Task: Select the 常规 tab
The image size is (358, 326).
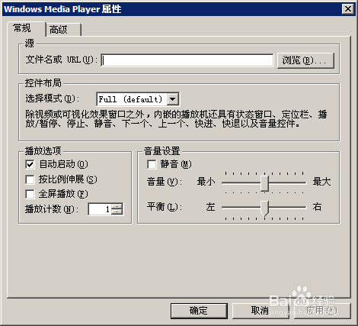Action: pyautogui.click(x=27, y=28)
